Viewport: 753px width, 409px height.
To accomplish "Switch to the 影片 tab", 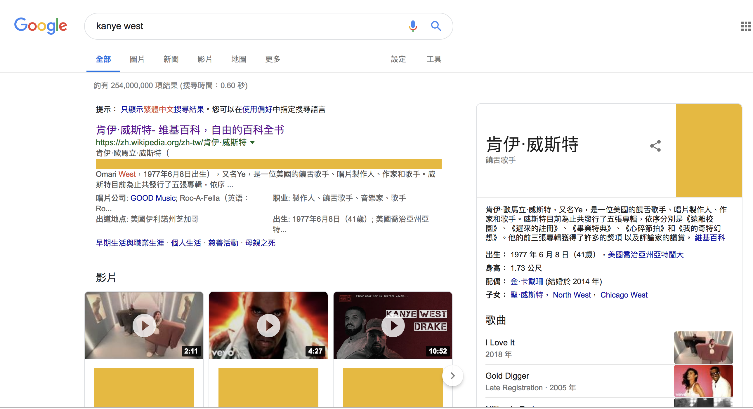I will tap(205, 59).
